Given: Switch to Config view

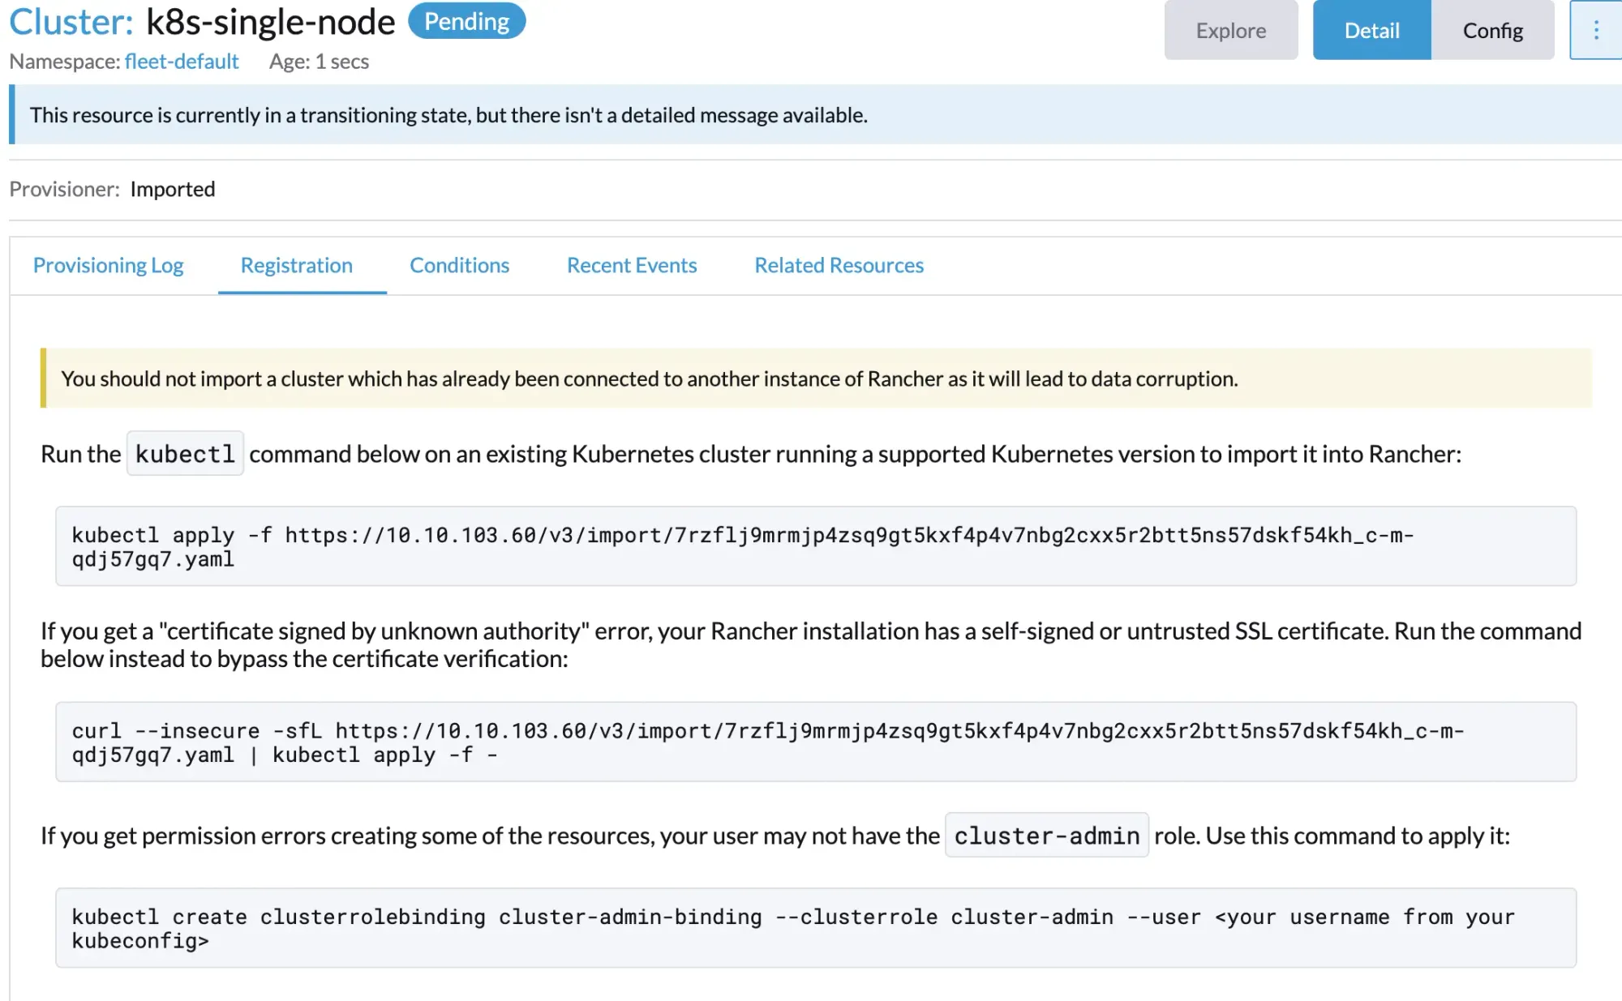Looking at the screenshot, I should 1492,31.
